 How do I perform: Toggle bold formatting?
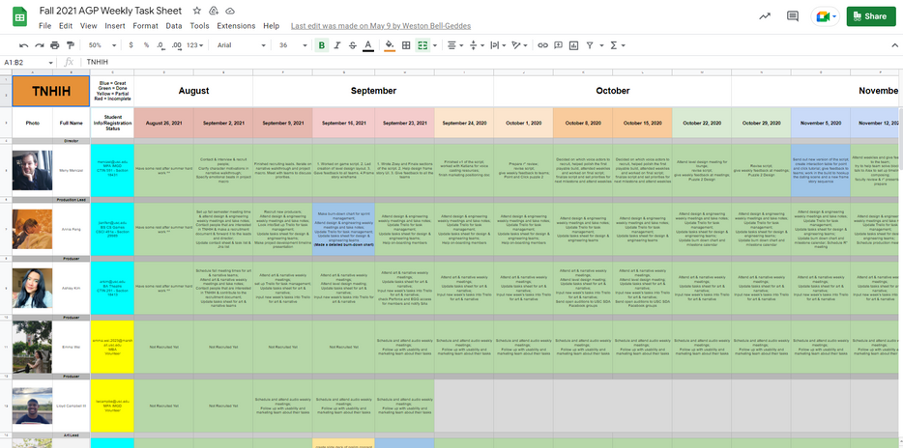click(x=321, y=45)
